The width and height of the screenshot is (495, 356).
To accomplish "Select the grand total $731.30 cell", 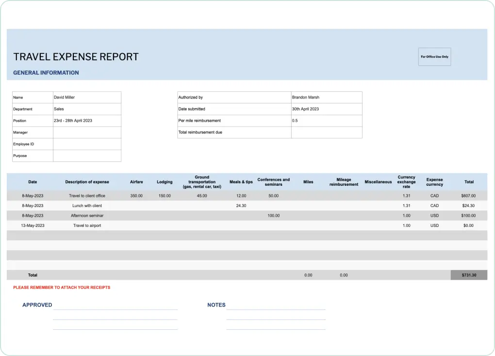I will pyautogui.click(x=468, y=275).
